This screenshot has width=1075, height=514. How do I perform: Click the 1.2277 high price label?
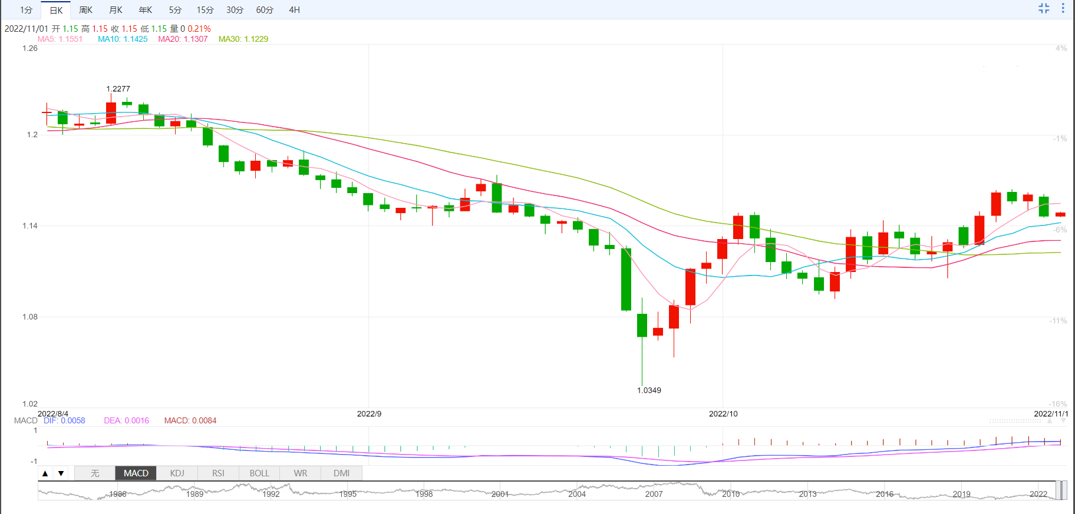click(x=118, y=89)
